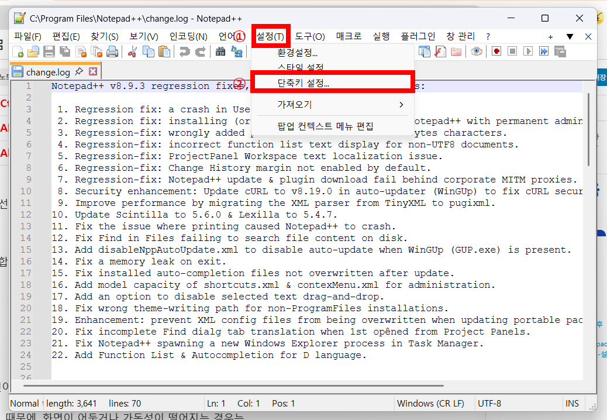Redo with the curved right arrow icon
607x420 pixels.
click(200, 51)
